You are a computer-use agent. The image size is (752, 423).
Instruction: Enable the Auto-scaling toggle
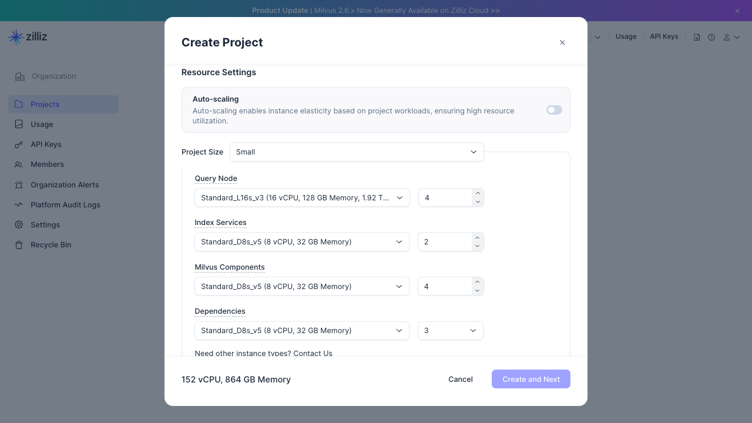[x=554, y=110]
